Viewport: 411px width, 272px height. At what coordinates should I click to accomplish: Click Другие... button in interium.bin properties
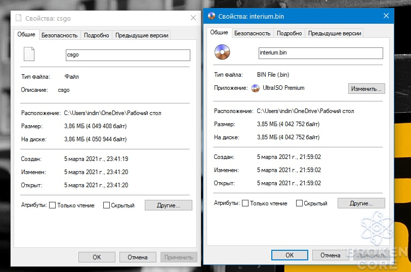361,203
